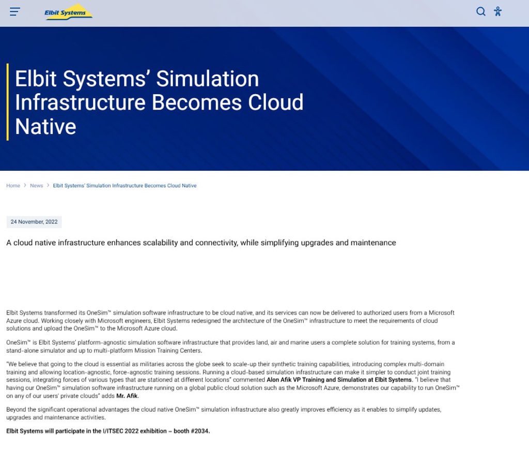Click paragraph starting 'Beyond the significant operational'
The image size is (529, 463).
click(223, 413)
